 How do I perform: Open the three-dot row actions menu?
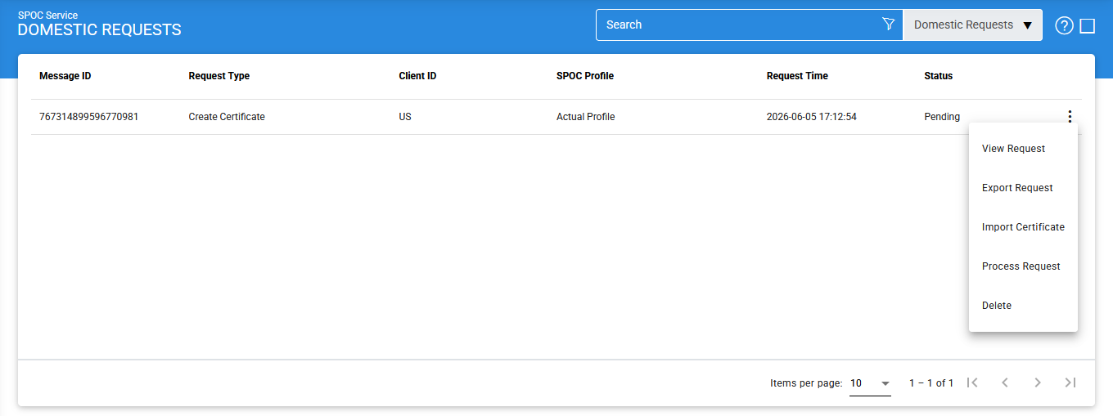(x=1070, y=117)
